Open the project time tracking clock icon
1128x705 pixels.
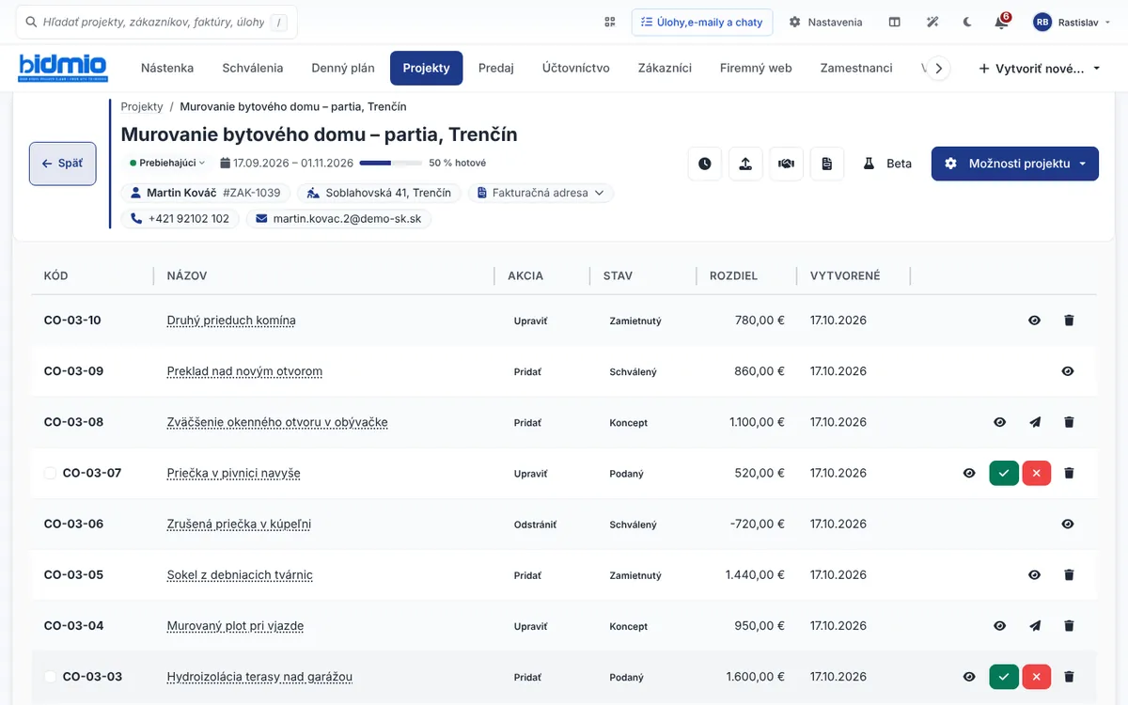point(705,164)
